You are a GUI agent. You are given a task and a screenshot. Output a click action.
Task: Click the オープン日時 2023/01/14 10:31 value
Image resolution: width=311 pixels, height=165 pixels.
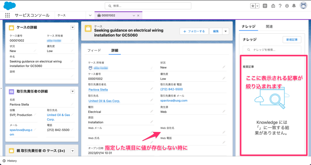(100, 153)
